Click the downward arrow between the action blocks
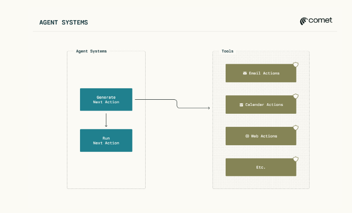 coord(106,120)
